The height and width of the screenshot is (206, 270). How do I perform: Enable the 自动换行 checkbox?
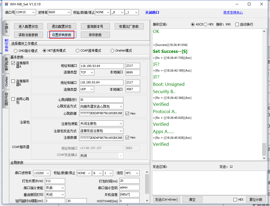(x=237, y=24)
